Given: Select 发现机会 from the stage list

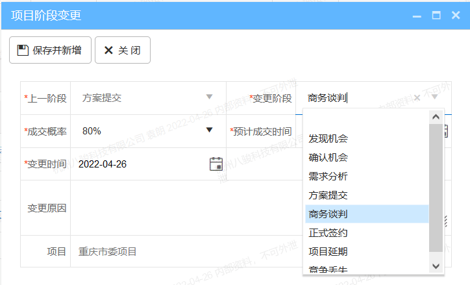Looking at the screenshot, I should (x=328, y=139).
